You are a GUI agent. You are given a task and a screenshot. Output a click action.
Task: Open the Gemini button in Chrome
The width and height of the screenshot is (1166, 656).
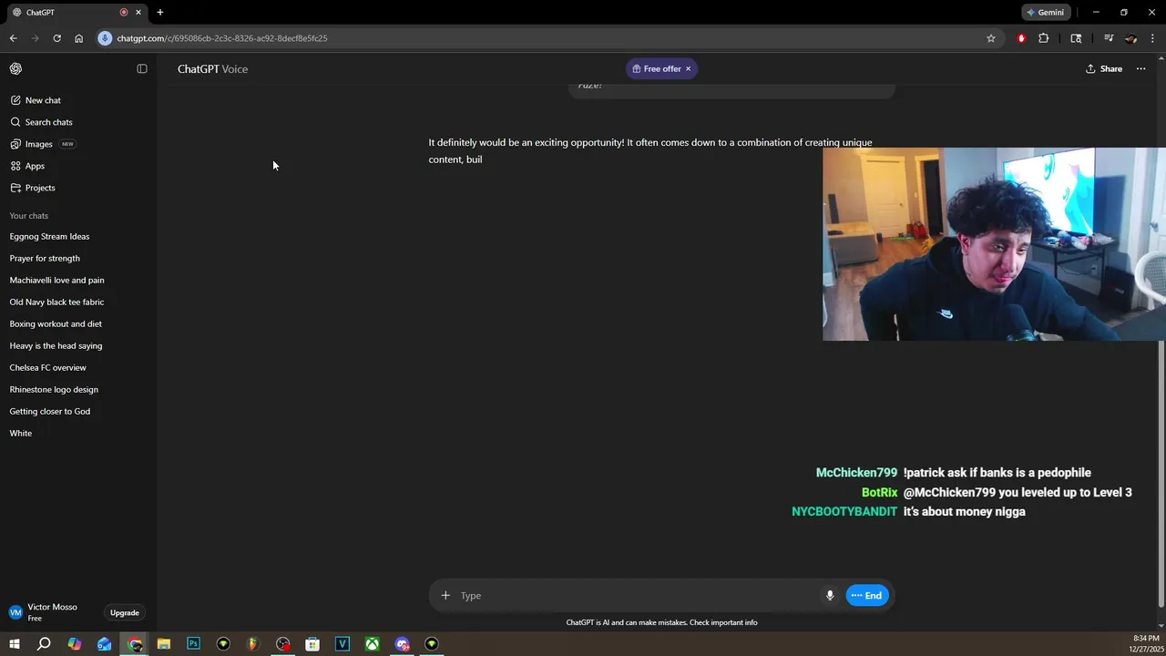click(x=1045, y=13)
